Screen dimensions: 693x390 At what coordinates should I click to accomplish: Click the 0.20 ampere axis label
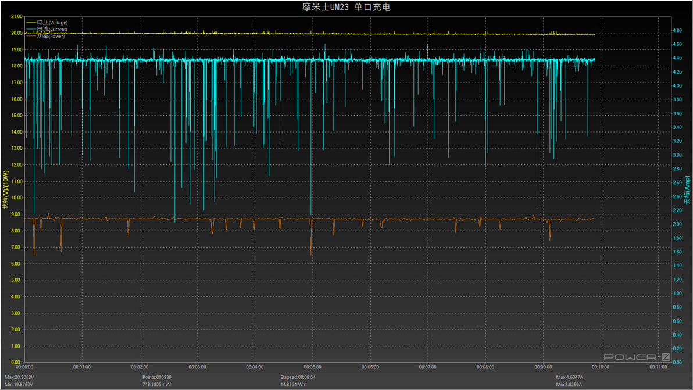click(x=677, y=349)
